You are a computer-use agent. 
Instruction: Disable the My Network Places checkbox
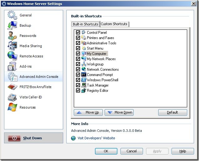tap(78, 59)
